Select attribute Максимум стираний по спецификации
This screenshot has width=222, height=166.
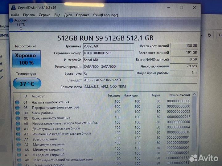(x=63, y=160)
